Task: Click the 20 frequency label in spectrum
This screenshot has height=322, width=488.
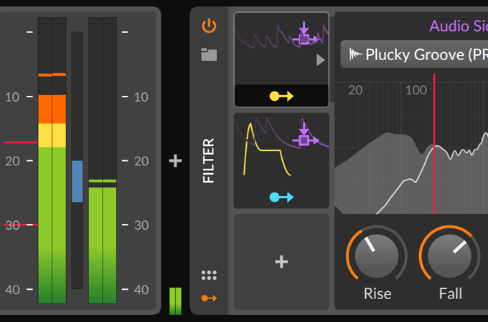Action: 355,90
